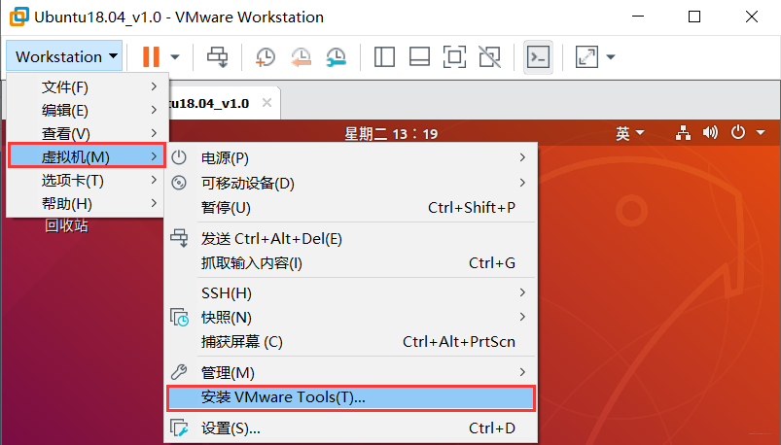
Task: Click the orange Pause VM icon
Action: (x=151, y=56)
